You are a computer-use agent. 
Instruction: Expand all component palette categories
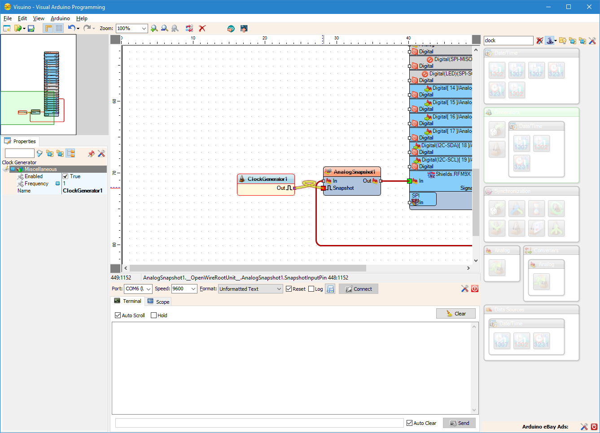click(x=573, y=40)
